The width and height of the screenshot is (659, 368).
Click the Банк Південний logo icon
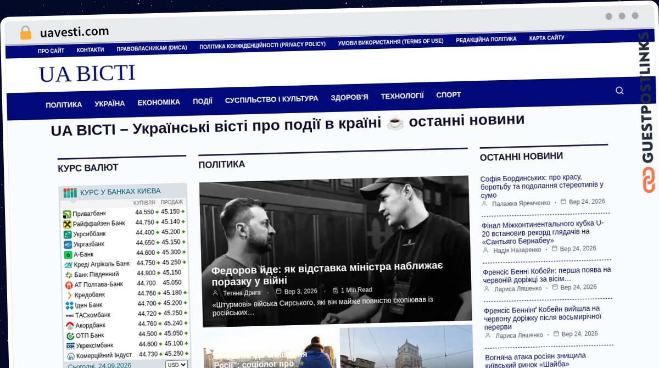coord(69,275)
